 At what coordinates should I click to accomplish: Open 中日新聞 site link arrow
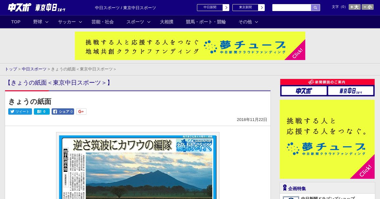pyautogui.click(x=226, y=8)
